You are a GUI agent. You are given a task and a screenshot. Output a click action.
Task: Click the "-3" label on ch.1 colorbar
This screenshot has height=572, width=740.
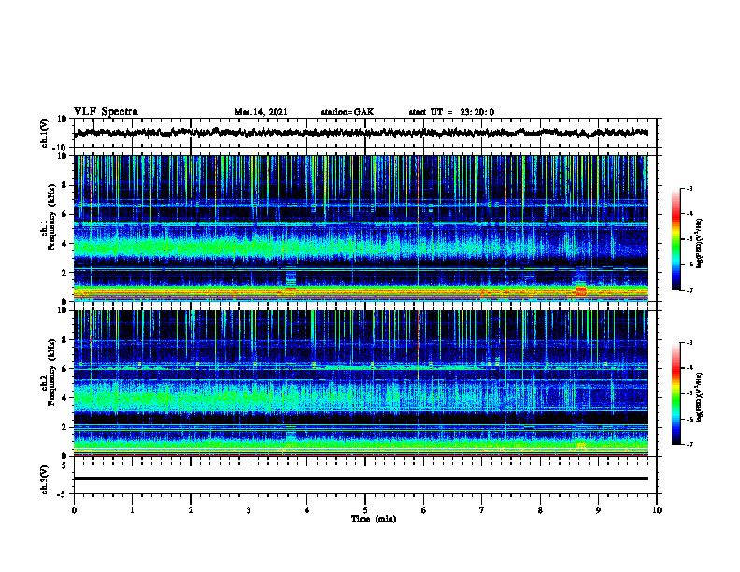[690, 188]
